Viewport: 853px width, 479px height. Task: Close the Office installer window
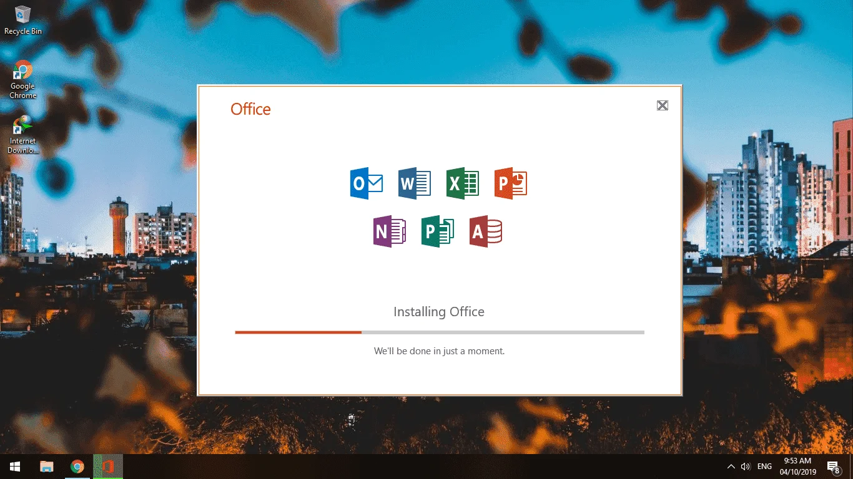click(663, 105)
